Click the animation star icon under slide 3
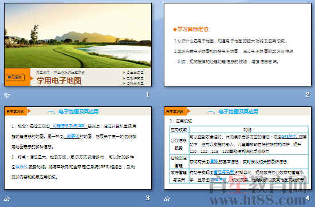The width and height of the screenshot is (315, 207). pos(7,199)
